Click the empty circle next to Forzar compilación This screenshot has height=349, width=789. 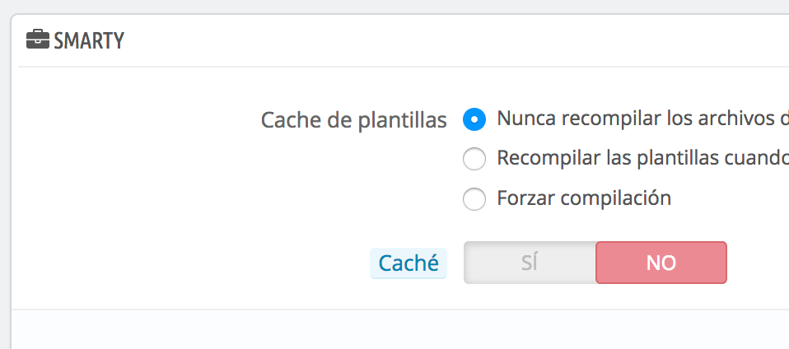tap(474, 199)
